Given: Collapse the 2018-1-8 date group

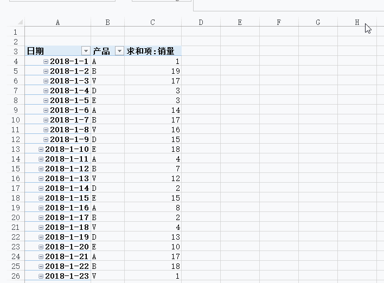Looking at the screenshot, I should 46,130.
